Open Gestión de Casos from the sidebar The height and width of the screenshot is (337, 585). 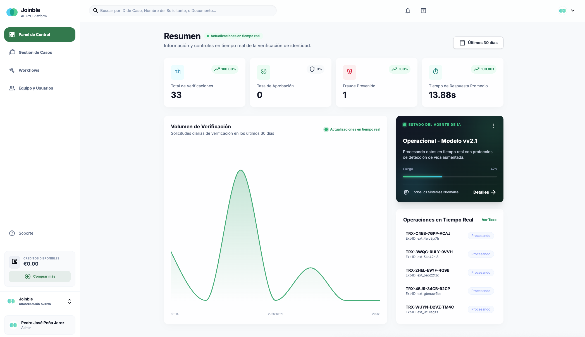[35, 52]
